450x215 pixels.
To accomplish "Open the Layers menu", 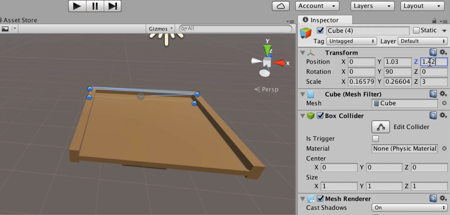I will point(372,6).
